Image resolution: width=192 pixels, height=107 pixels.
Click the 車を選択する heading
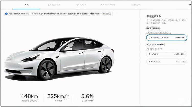153,16
